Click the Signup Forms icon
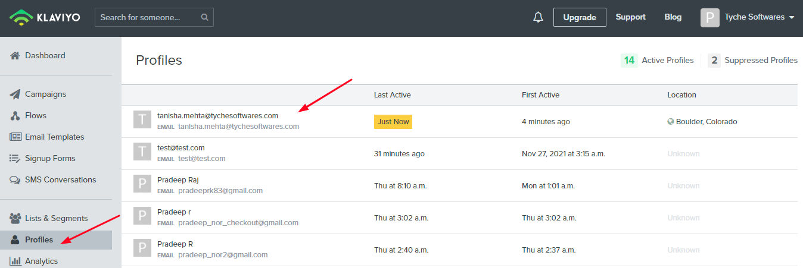Image resolution: width=803 pixels, height=268 pixels. coord(15,158)
